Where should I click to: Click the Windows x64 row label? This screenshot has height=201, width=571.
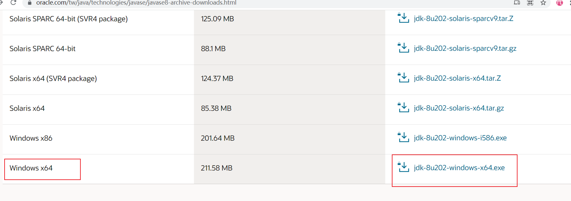(31, 168)
